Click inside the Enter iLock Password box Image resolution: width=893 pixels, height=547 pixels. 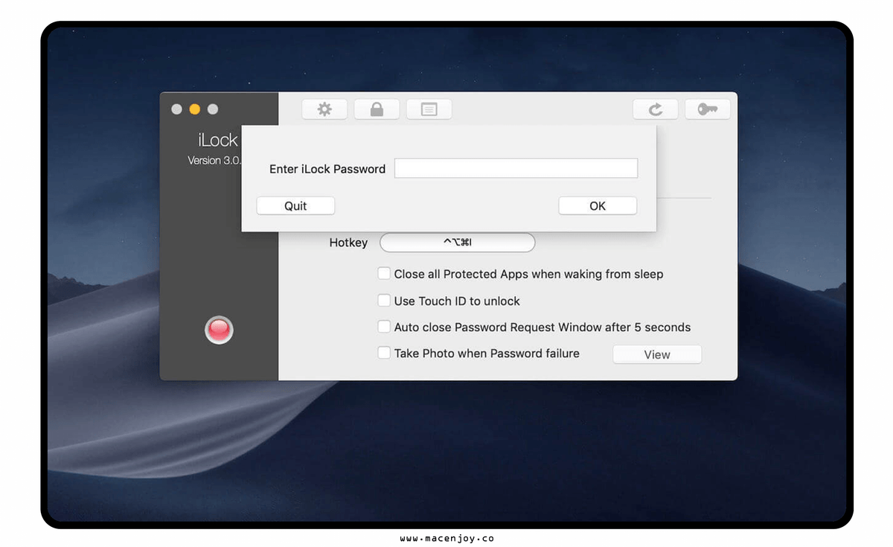[515, 168]
